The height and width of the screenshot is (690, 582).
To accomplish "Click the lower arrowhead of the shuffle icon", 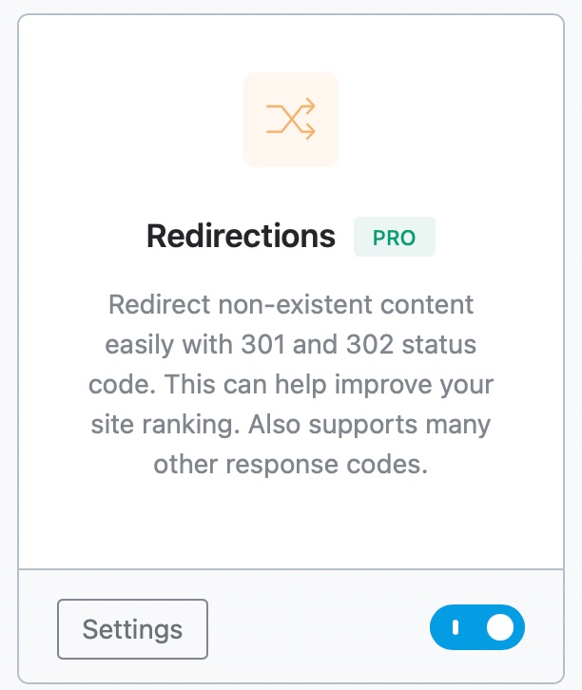I will click(x=310, y=131).
